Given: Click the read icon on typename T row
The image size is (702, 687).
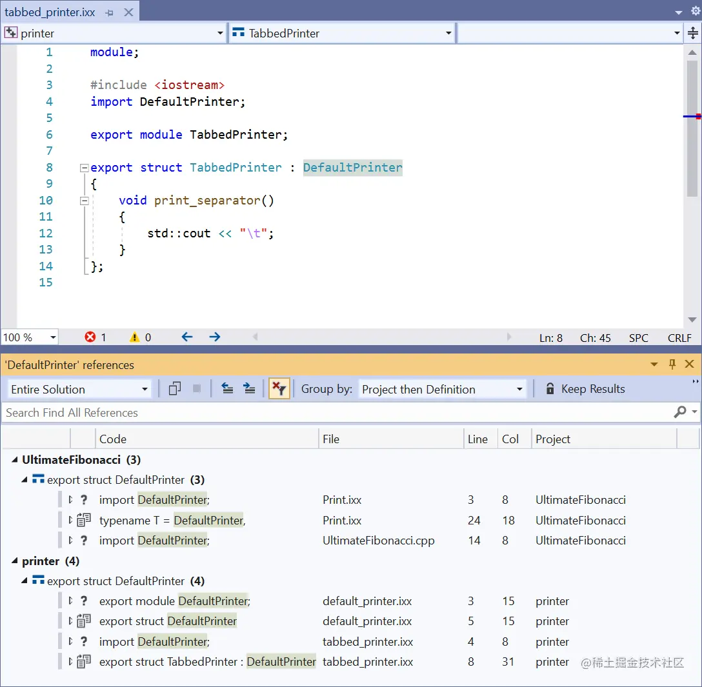Looking at the screenshot, I should [84, 520].
